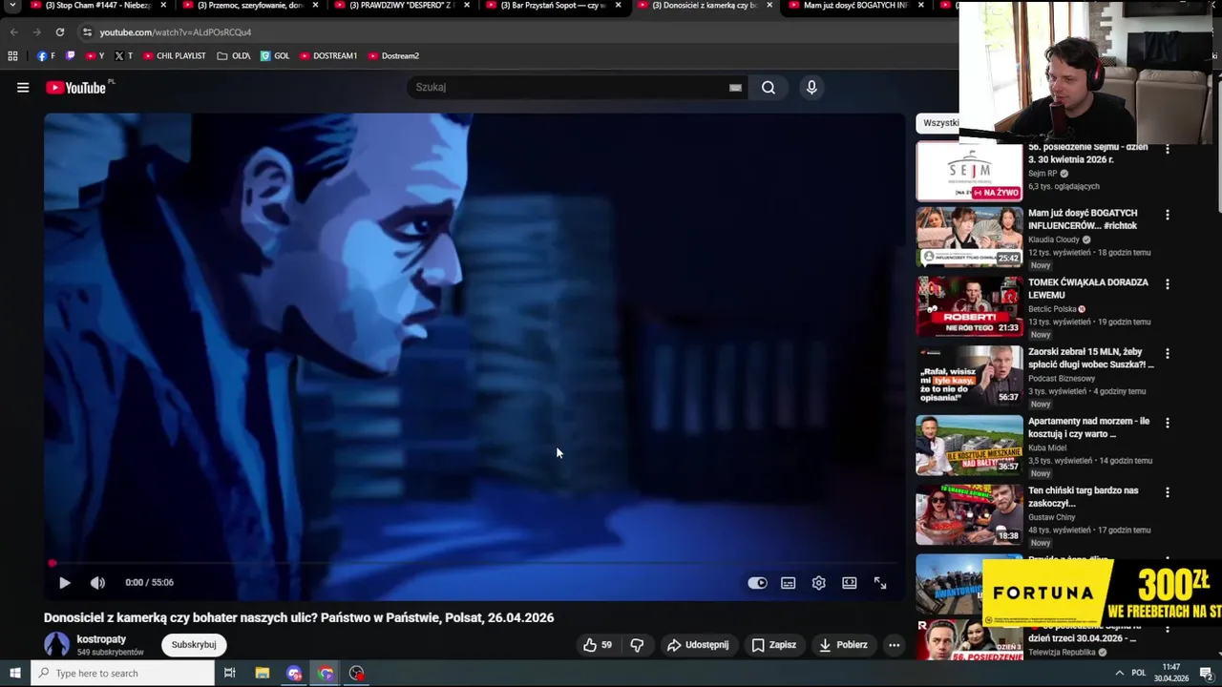Switch to Mam już dość BOGATYCH tab
Screen dimensions: 1222x687
pos(854,6)
